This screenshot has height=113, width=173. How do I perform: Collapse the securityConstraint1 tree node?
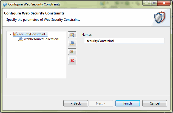pyautogui.click(x=10, y=34)
